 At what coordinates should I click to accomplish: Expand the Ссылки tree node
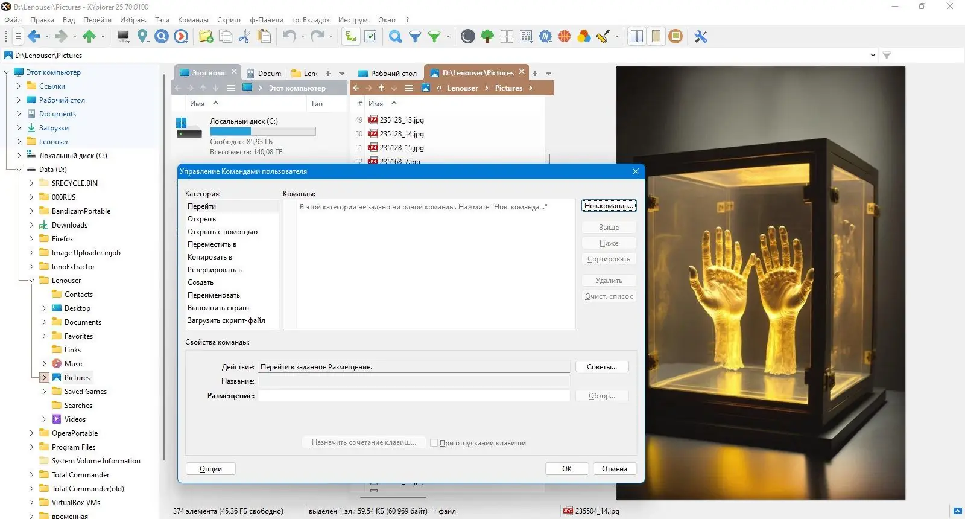(x=19, y=86)
